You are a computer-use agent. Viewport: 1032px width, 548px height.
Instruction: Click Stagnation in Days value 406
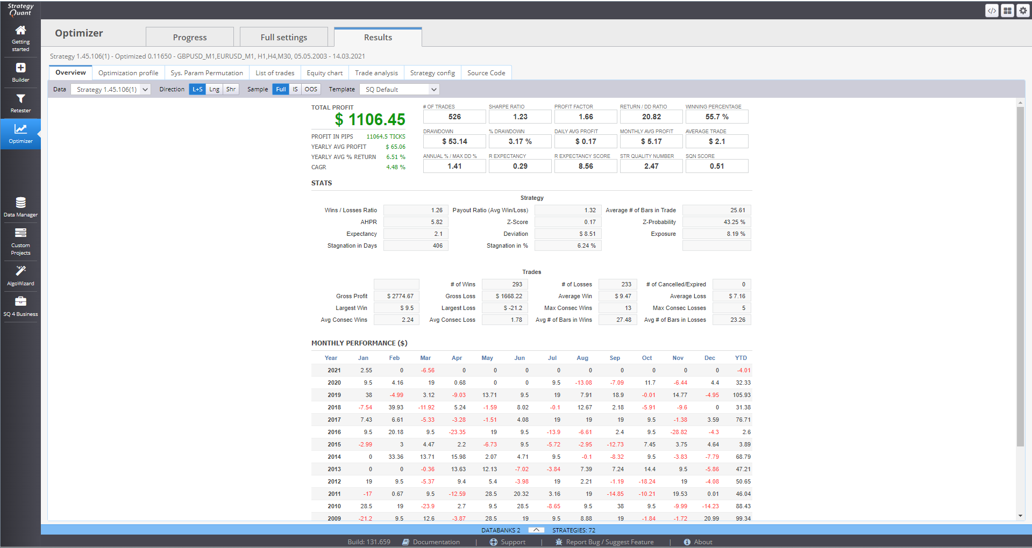(416, 246)
